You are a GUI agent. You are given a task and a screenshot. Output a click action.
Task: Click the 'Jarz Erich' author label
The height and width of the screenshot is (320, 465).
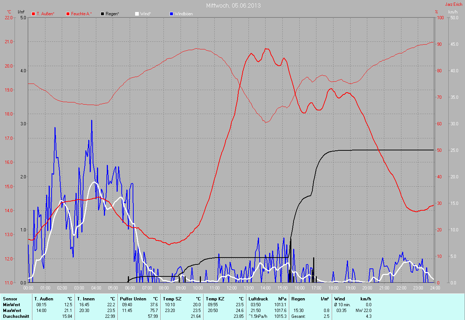454,4
